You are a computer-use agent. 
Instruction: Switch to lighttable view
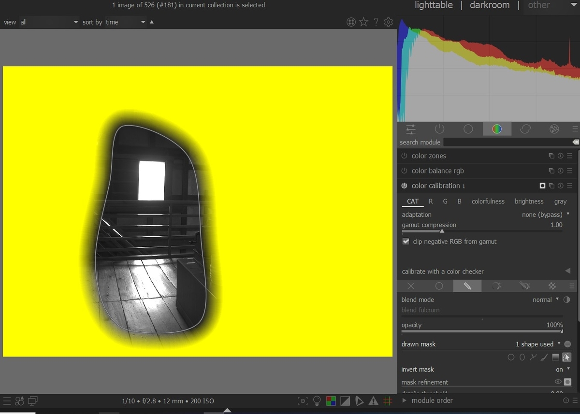coord(434,5)
